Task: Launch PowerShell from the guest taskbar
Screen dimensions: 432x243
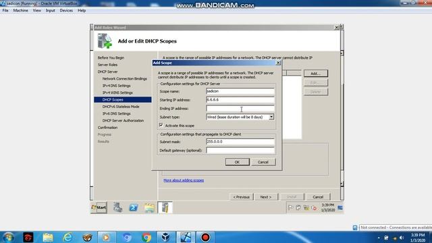Action: 134,207
